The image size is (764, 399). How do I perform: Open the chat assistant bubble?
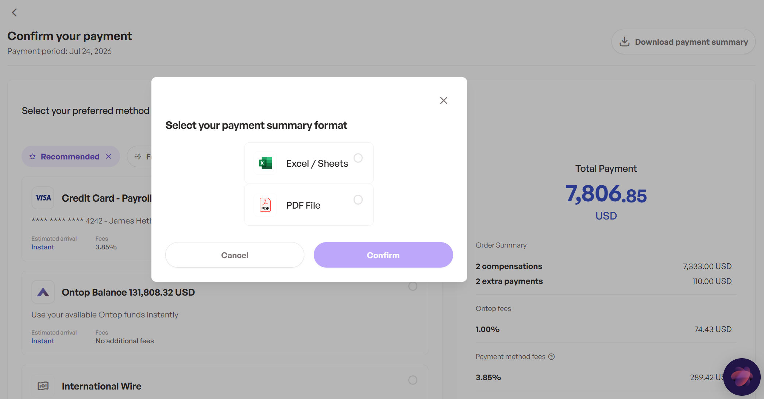pyautogui.click(x=742, y=377)
